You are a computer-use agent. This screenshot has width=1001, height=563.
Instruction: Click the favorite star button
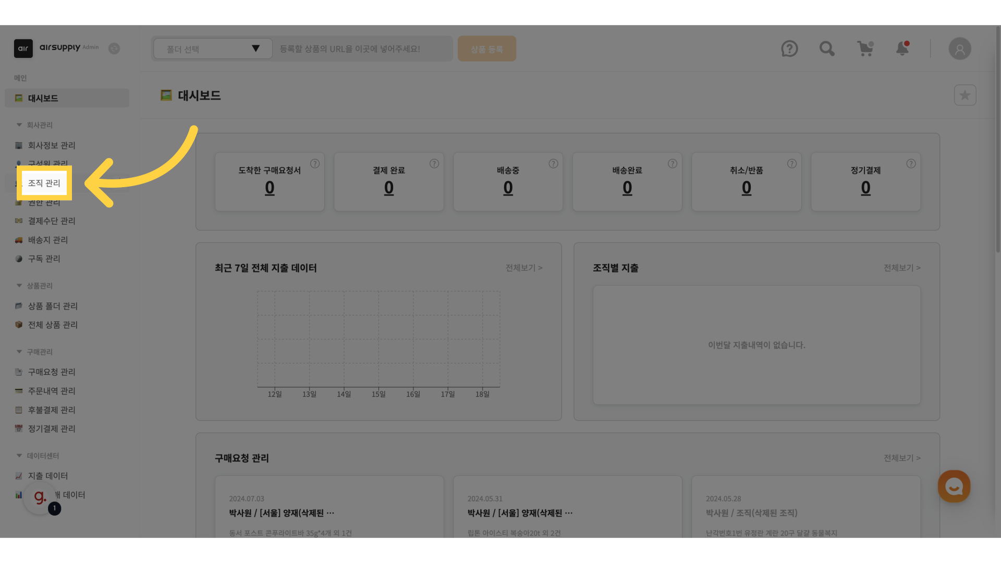click(x=965, y=95)
